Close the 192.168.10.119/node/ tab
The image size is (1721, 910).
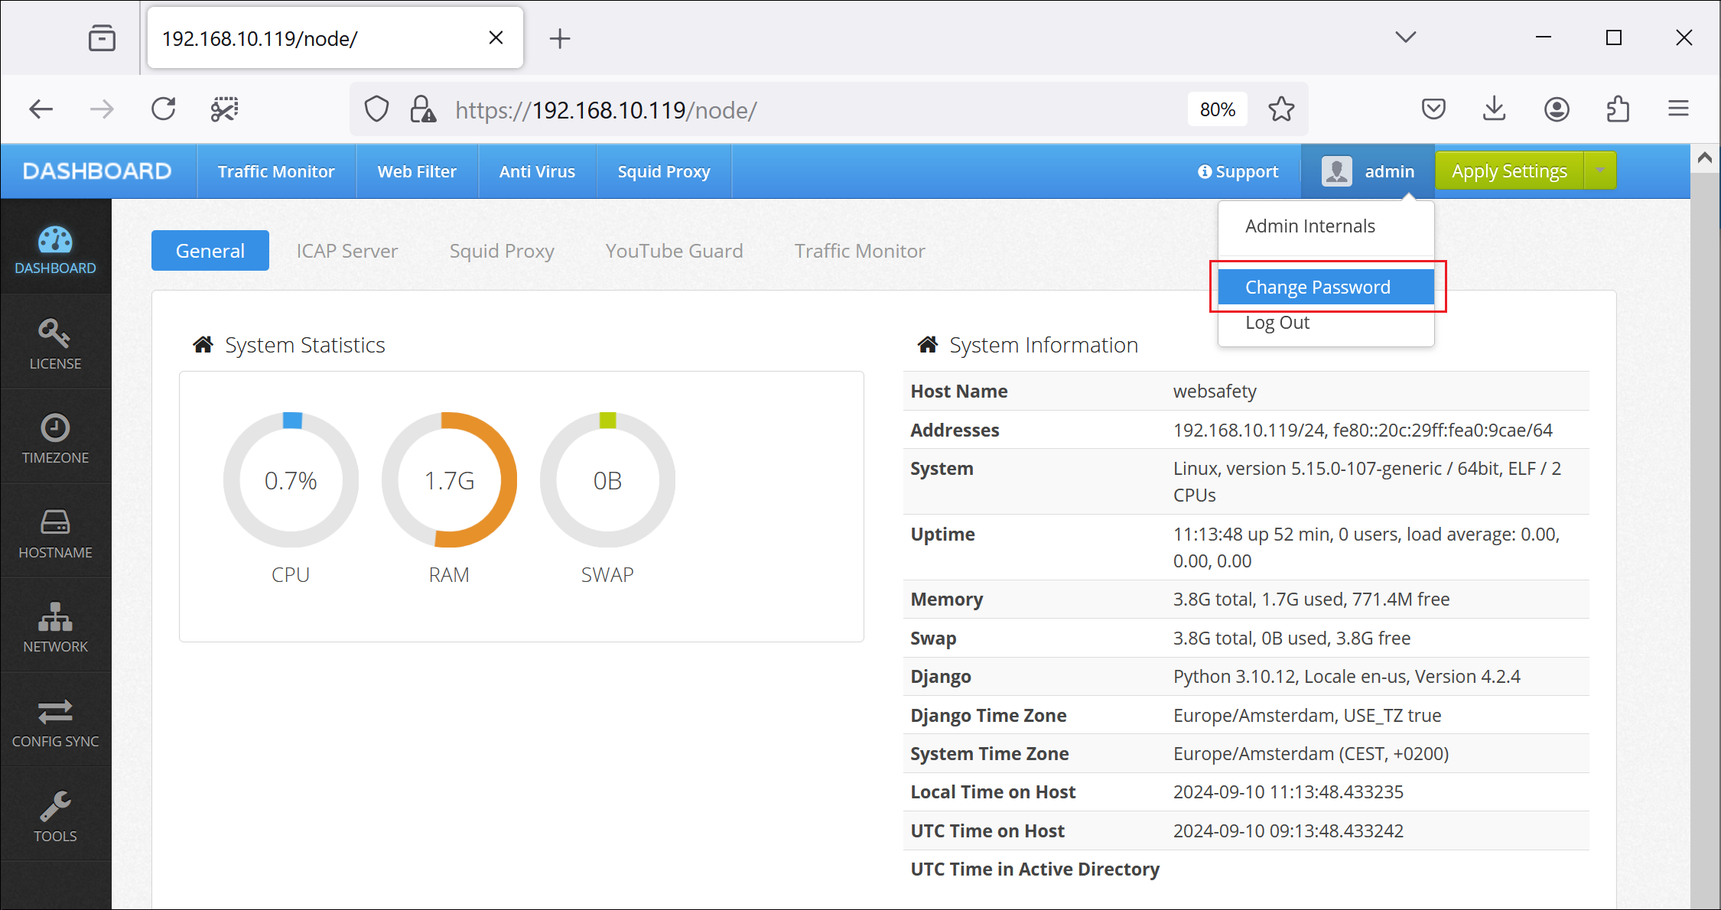point(496,37)
